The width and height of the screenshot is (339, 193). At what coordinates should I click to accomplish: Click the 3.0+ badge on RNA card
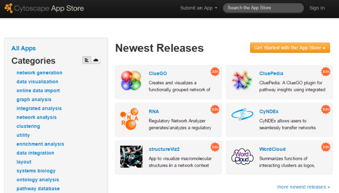pyautogui.click(x=215, y=109)
